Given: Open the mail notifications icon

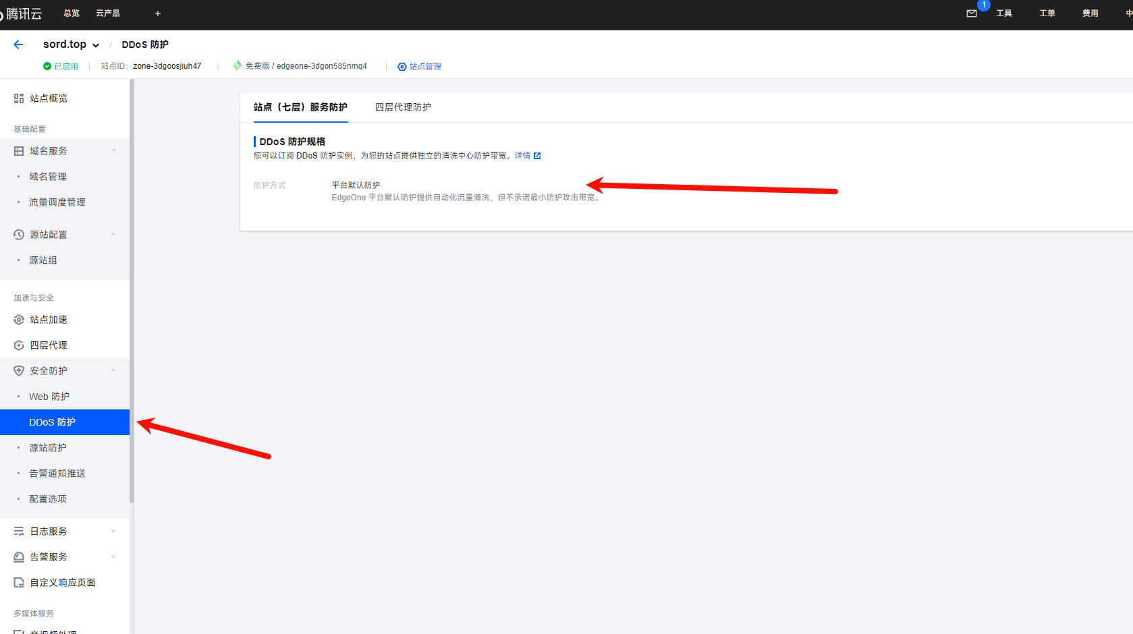Looking at the screenshot, I should [x=972, y=13].
